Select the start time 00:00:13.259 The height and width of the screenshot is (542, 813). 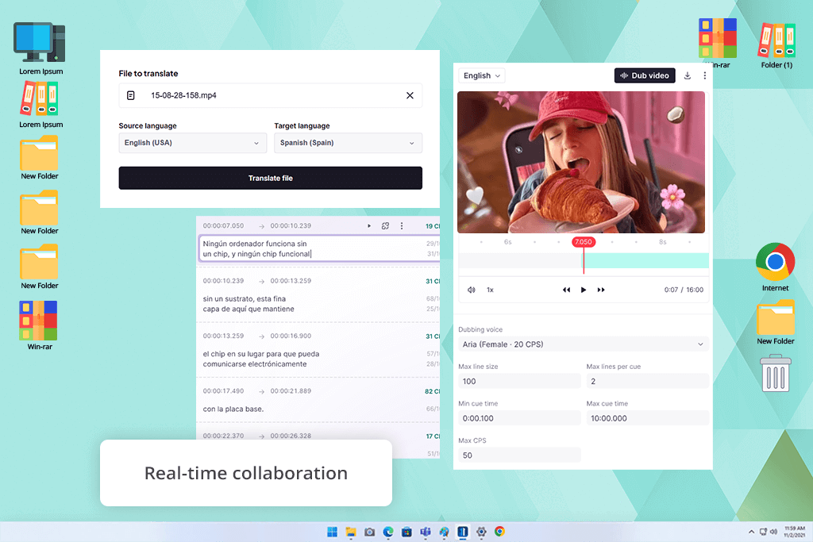(x=223, y=336)
